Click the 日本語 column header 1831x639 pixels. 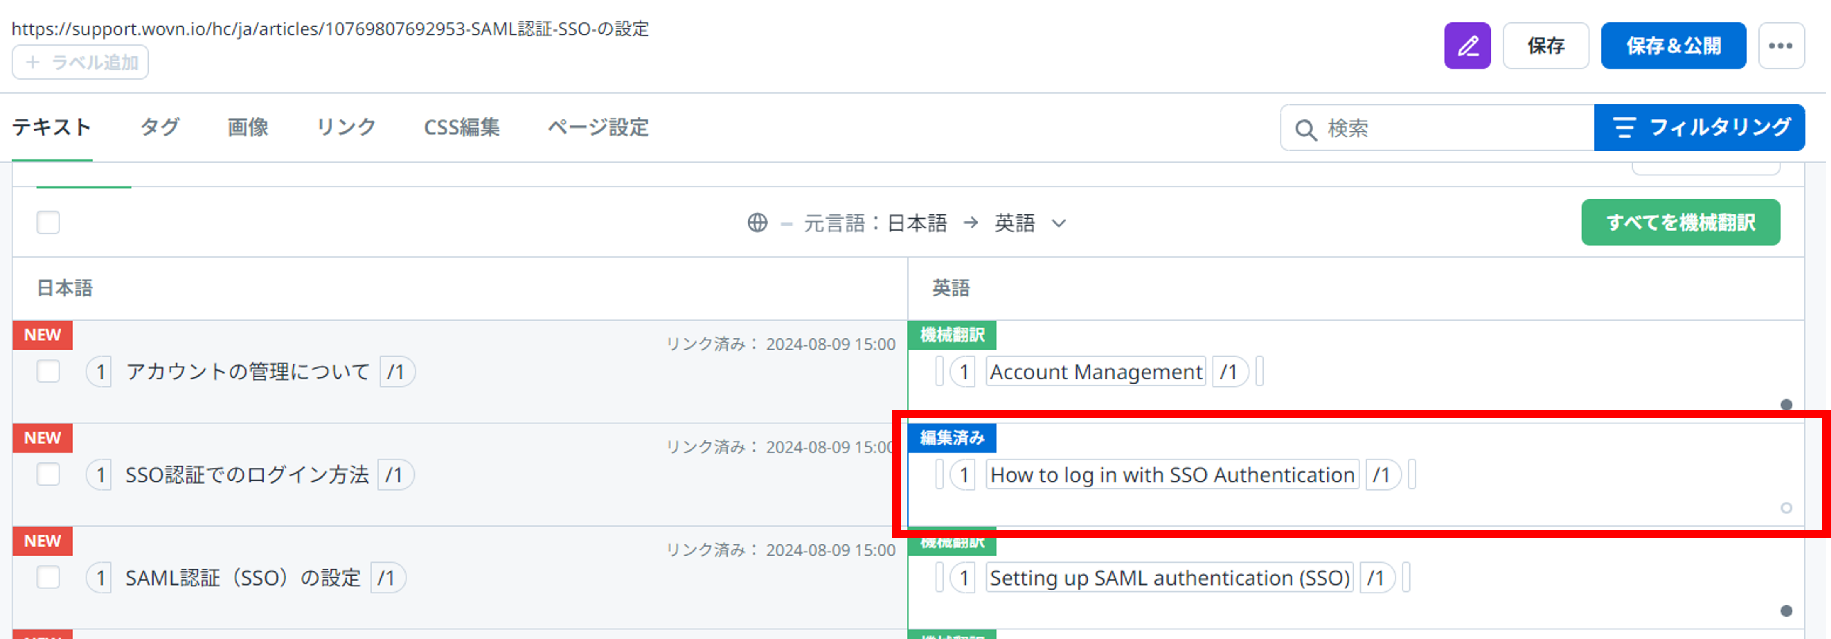65,288
